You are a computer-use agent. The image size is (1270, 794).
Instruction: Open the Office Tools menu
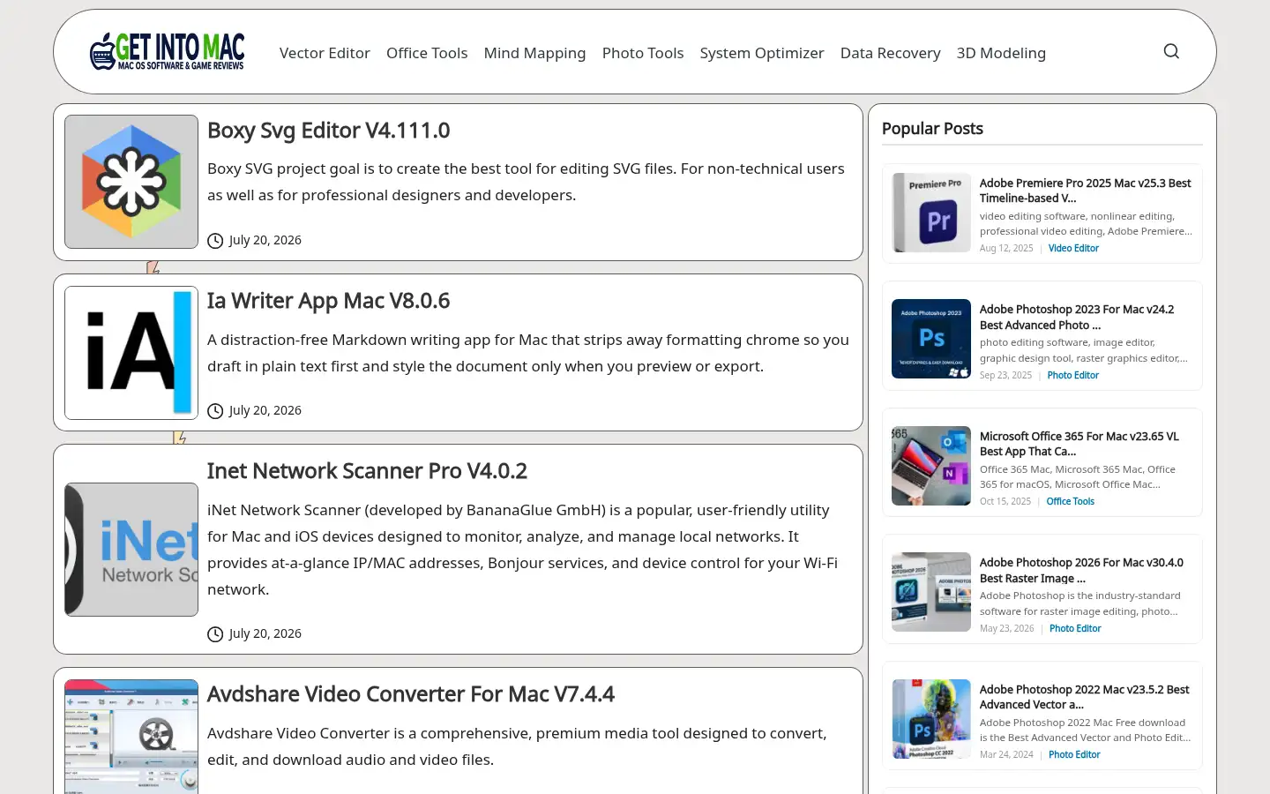tap(427, 53)
